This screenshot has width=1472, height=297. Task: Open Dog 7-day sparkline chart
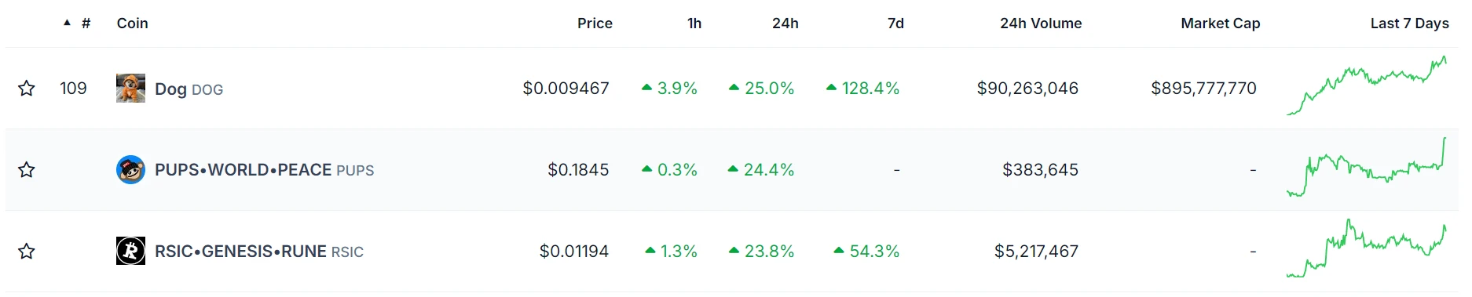(x=1367, y=86)
